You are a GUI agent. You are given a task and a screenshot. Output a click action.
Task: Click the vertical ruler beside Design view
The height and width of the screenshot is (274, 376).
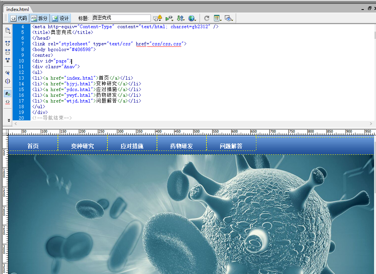point(5,204)
